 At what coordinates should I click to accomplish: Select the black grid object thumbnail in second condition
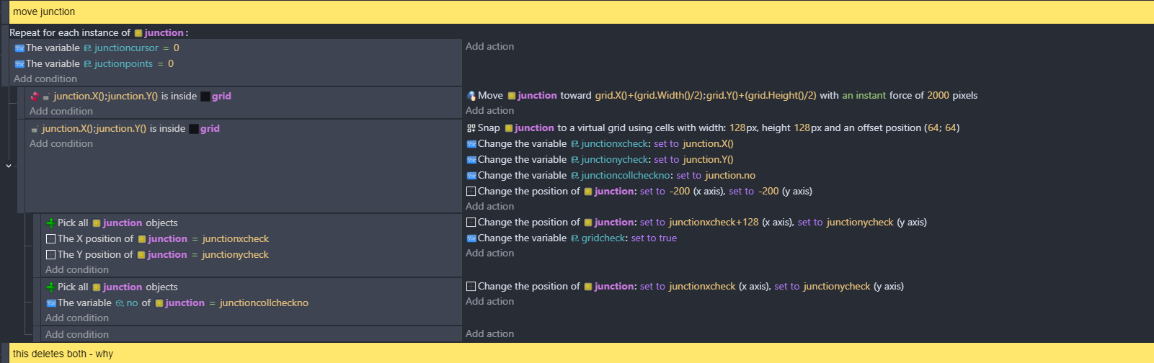click(194, 129)
